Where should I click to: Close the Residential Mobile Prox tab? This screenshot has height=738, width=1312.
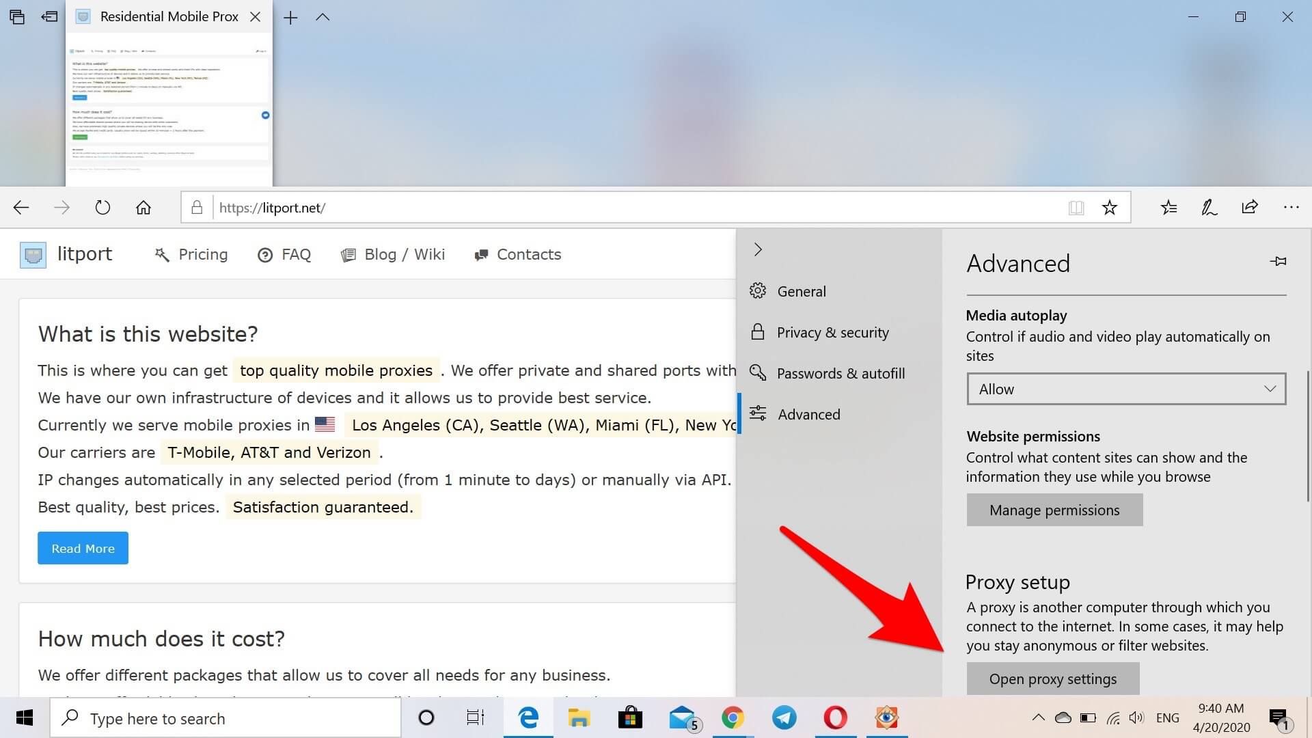tap(256, 17)
